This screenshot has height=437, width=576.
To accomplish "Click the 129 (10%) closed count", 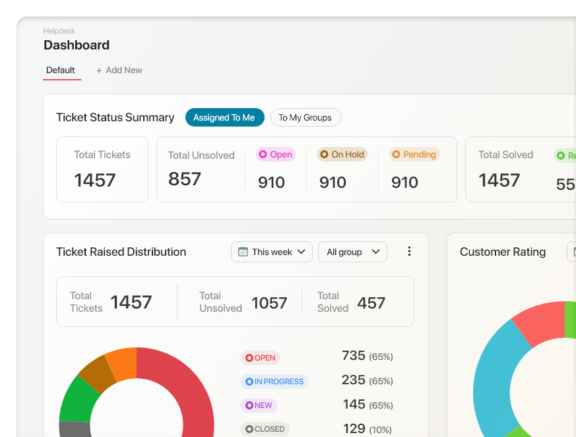I will 368,428.
